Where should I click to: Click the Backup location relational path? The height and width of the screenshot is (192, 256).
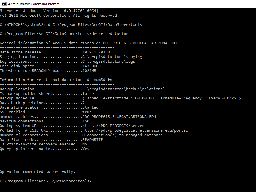(123, 89)
